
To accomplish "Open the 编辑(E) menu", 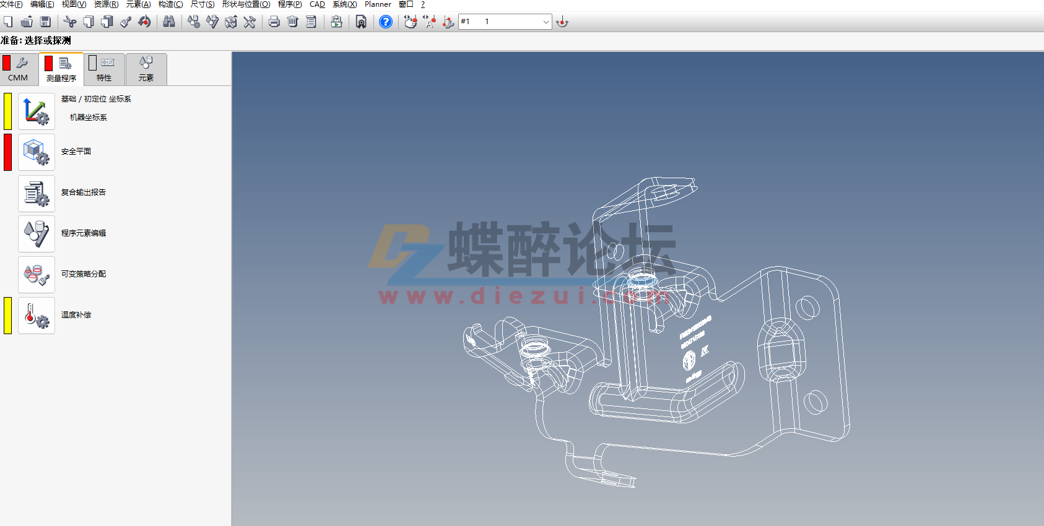I will point(42,4).
